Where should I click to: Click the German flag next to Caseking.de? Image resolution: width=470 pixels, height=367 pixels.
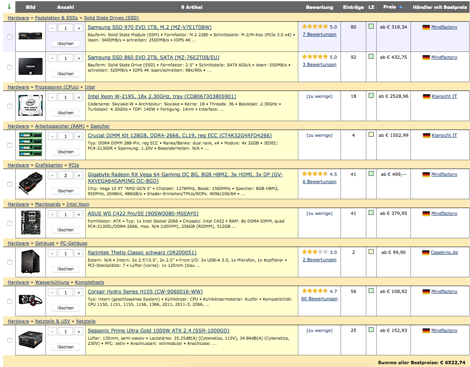pos(426,253)
